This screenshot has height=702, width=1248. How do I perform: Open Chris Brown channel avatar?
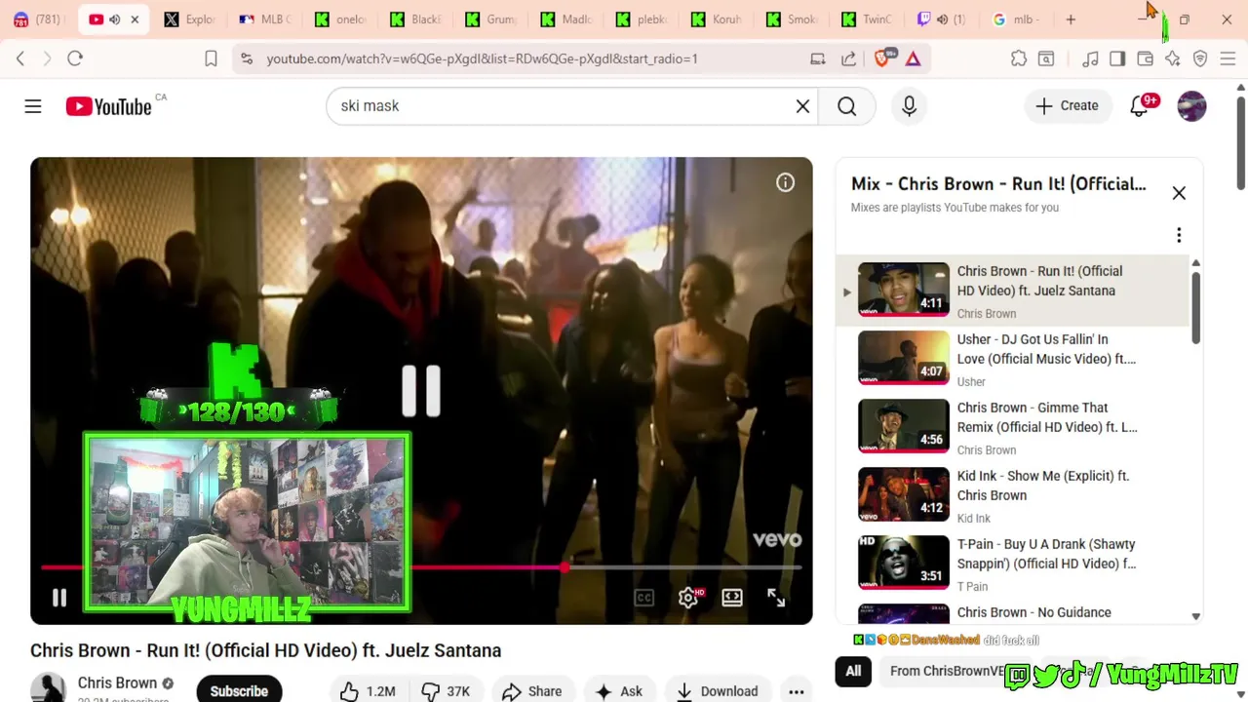[x=48, y=688]
